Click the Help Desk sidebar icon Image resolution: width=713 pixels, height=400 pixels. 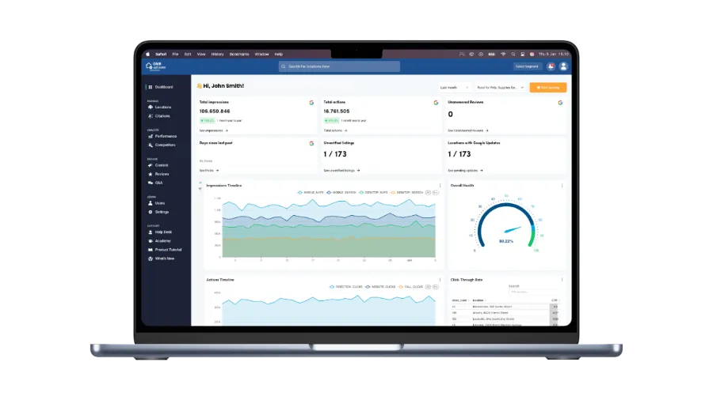151,232
